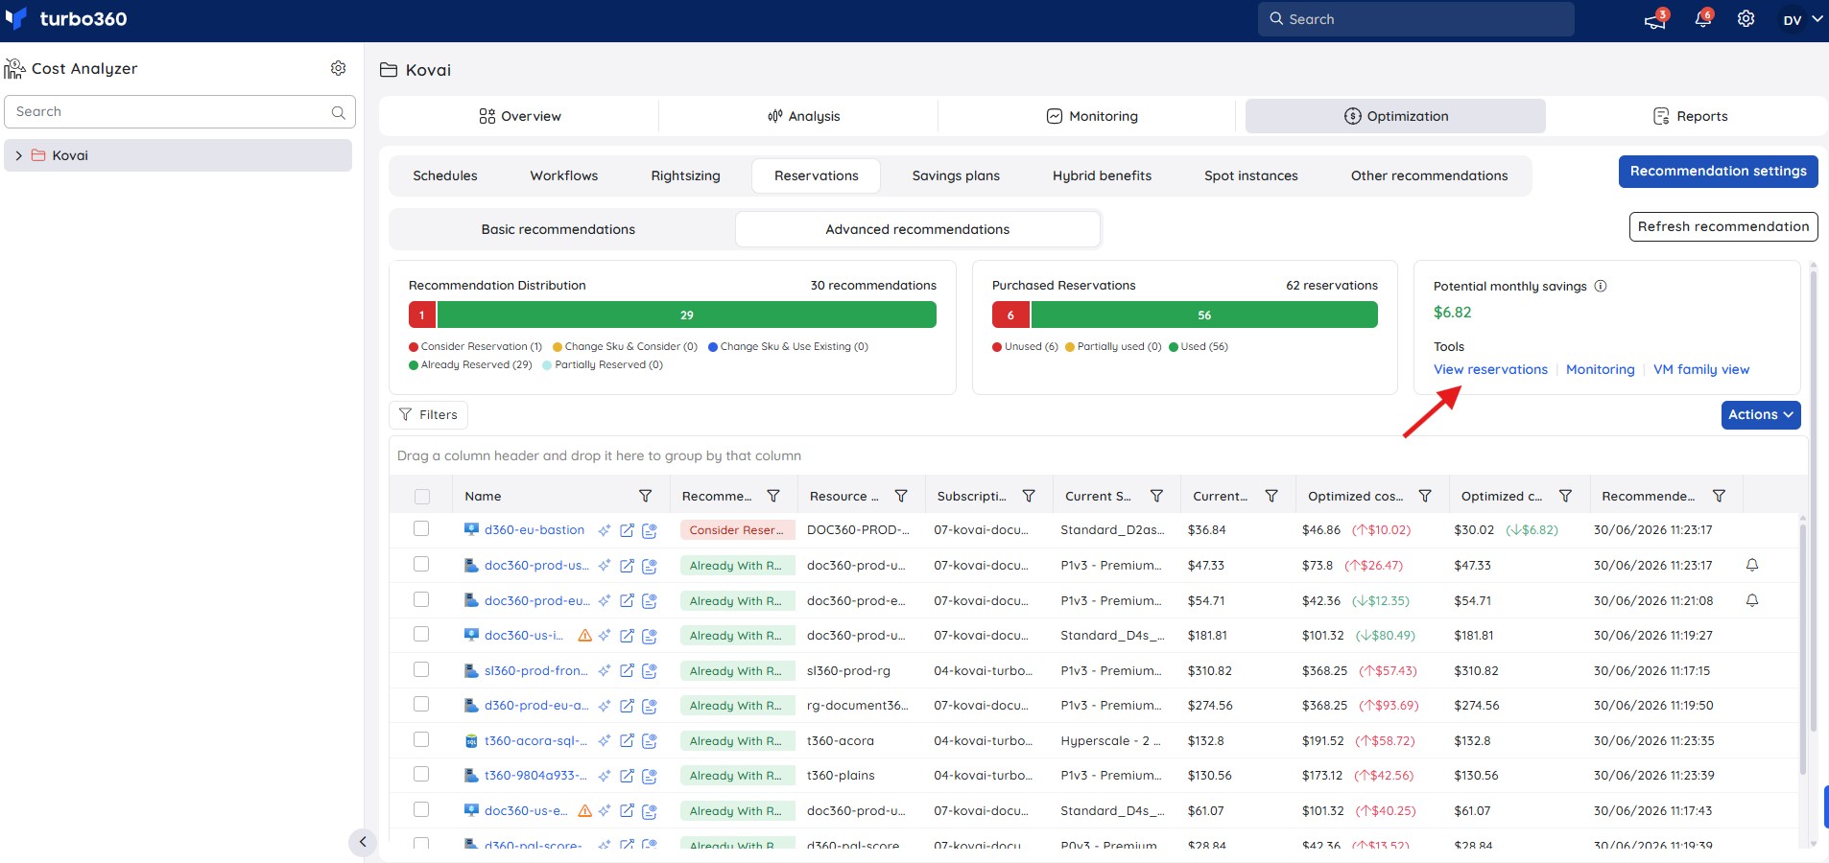Open external link icon for t360-9804a933

click(x=627, y=776)
